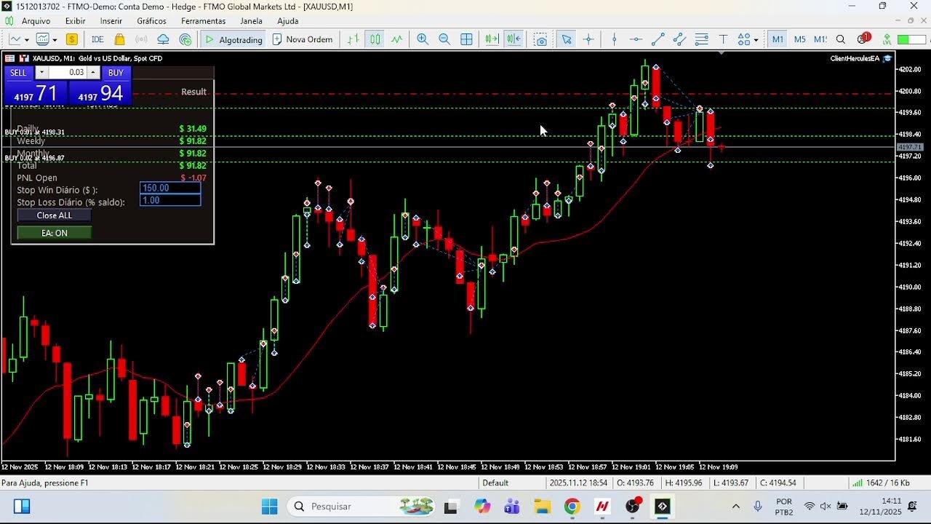Click the Stop Win Diário input field
Viewport: 931px width, 524px height.
(x=170, y=189)
